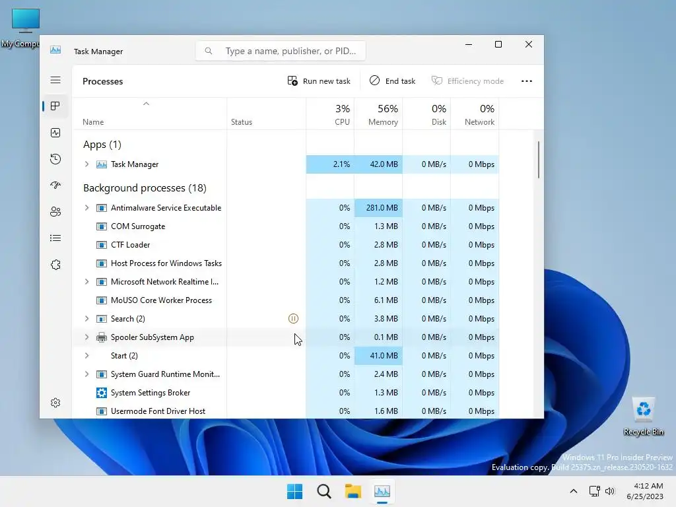Open the Startup apps sidebar icon
This screenshot has height=507, width=676.
(x=55, y=186)
